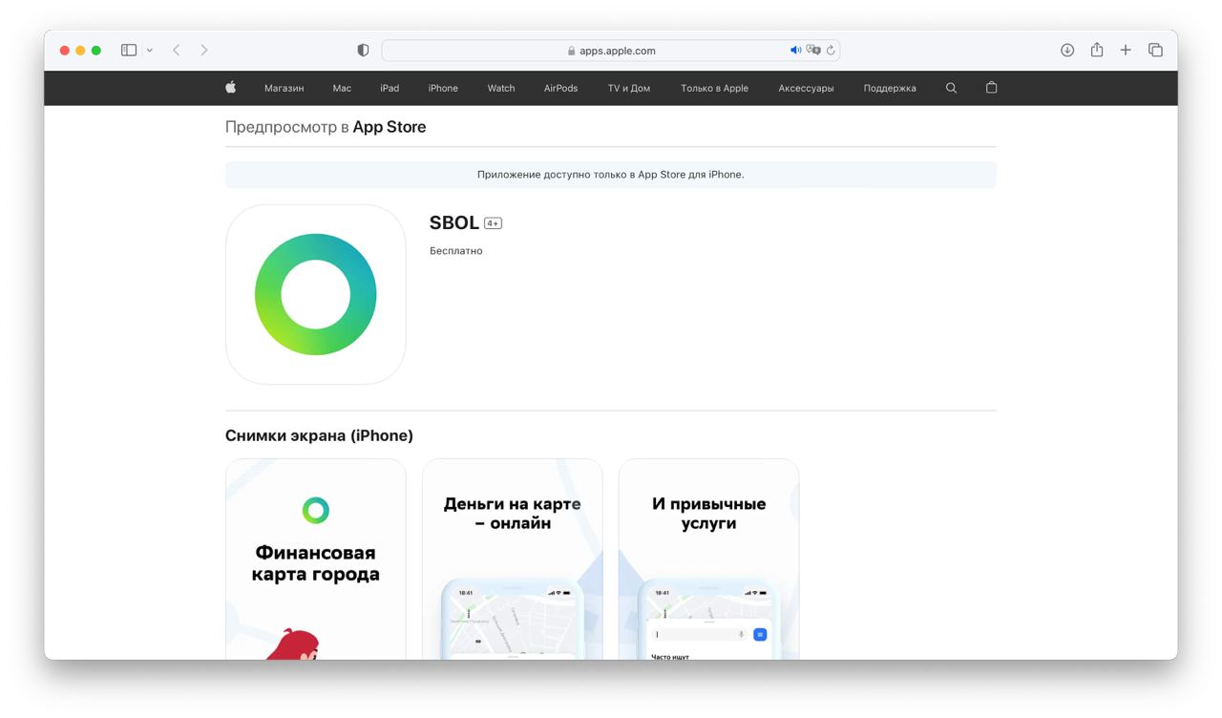Open the Только в Apple menu item
Screen dimensions: 1222x718
pyautogui.click(x=714, y=88)
